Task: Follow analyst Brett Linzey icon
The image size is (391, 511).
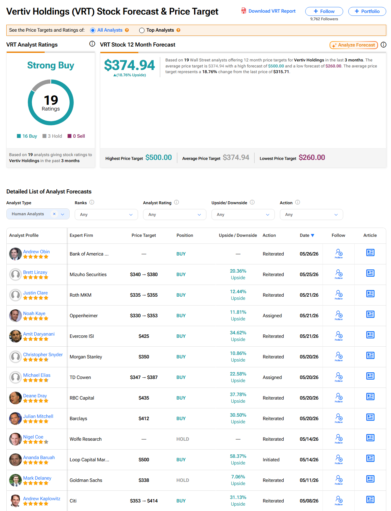Action: point(339,274)
